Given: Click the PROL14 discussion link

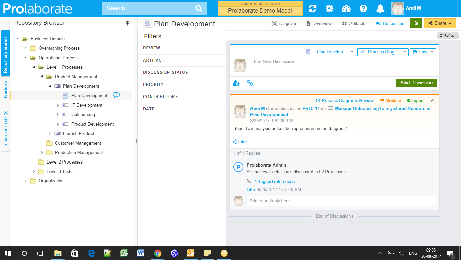Looking at the screenshot, I should click(311, 109).
